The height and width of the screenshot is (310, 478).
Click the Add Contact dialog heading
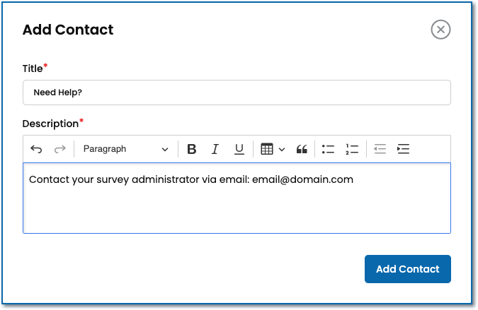68,30
